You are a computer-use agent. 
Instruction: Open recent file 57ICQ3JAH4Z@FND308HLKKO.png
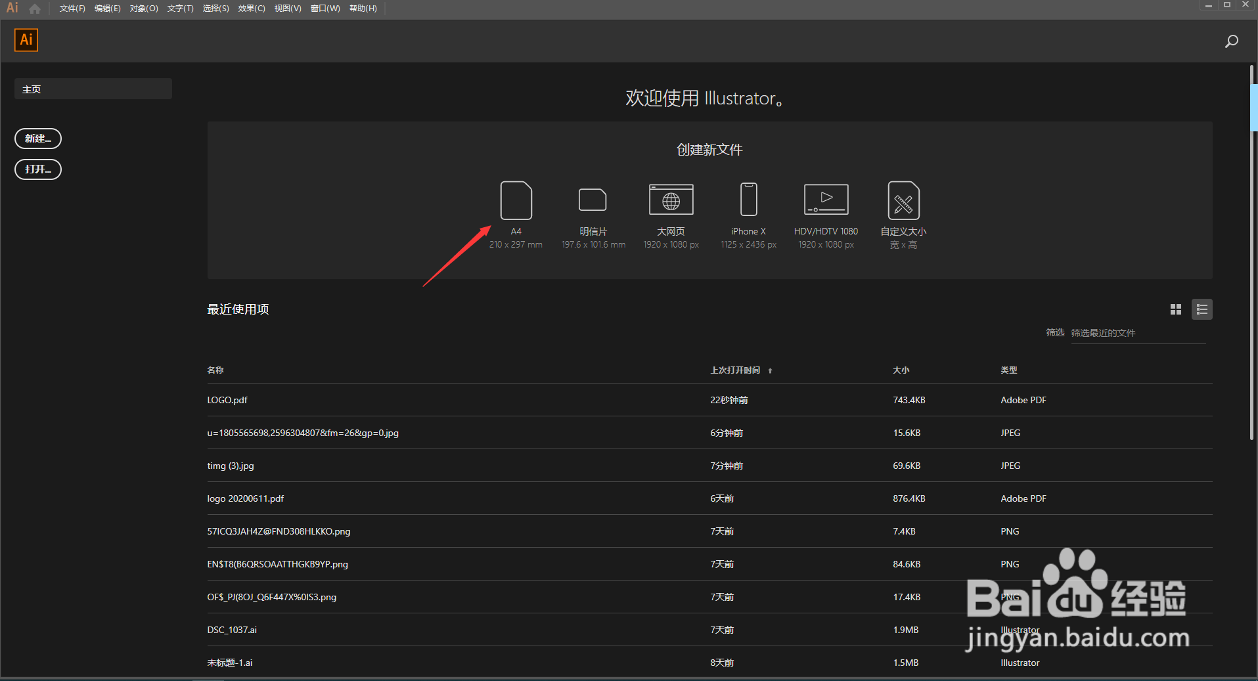coord(279,531)
